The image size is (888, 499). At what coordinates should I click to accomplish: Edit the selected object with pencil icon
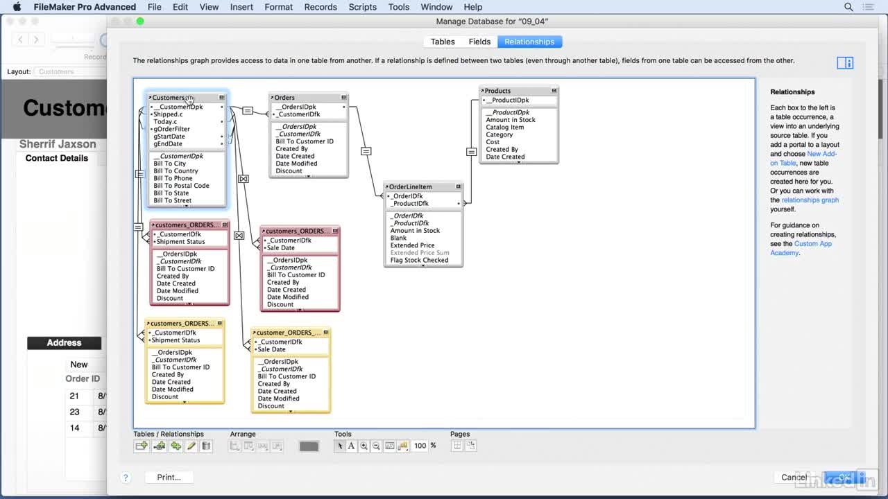click(191, 446)
